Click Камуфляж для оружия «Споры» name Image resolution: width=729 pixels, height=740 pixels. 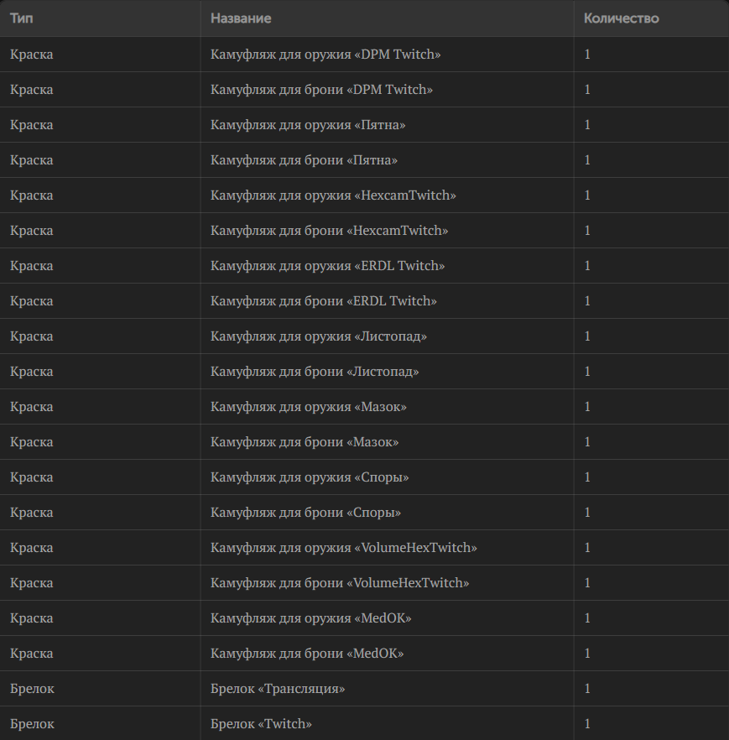(310, 477)
